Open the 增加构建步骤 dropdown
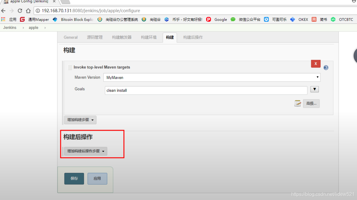The height and width of the screenshot is (200, 357). (80, 120)
